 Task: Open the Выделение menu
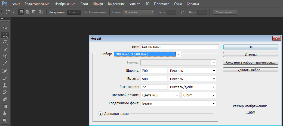tap(116, 4)
